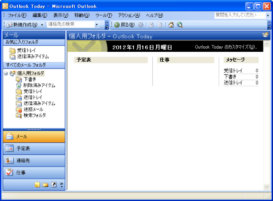The image size is (273, 201).
Task: Click the Stop toolbar icon
Action: click(x=152, y=25)
